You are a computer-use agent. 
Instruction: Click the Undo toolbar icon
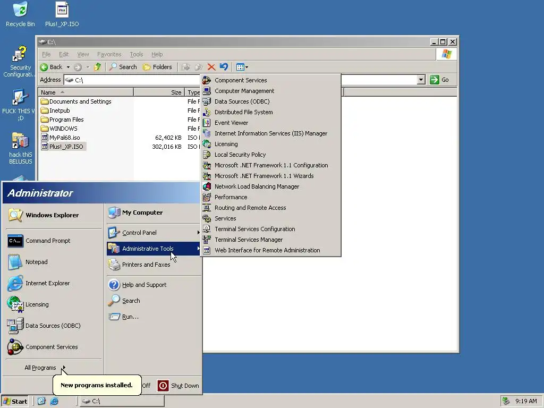[x=224, y=66]
